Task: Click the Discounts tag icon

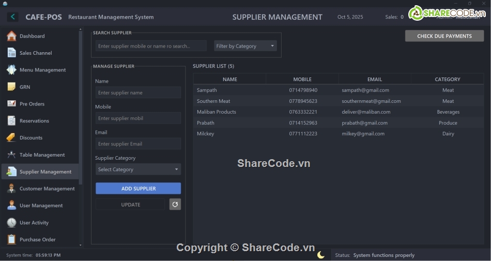Action: click(11, 137)
